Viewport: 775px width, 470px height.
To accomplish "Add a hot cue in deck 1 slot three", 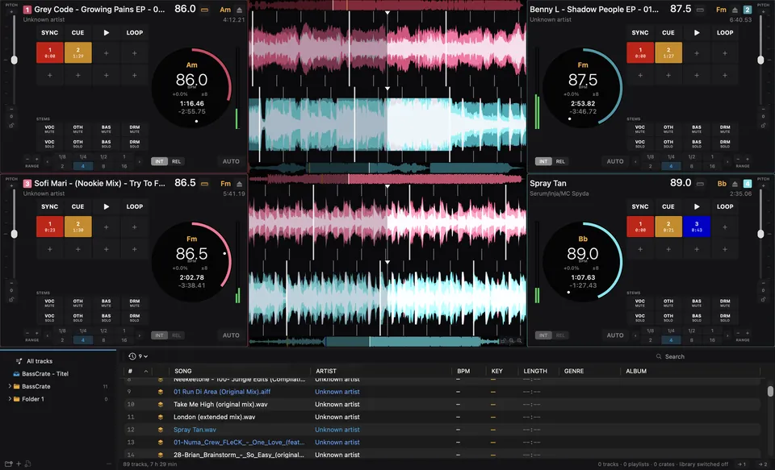I will pyautogui.click(x=107, y=53).
